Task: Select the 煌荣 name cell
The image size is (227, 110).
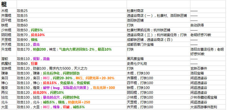Action: (9, 88)
